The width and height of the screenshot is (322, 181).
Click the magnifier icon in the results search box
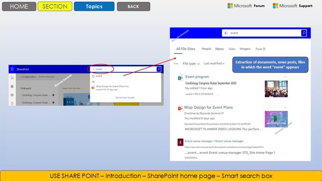tap(304, 33)
